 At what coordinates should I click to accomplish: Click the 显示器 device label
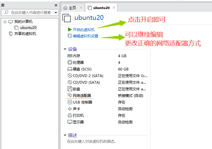(x=78, y=122)
